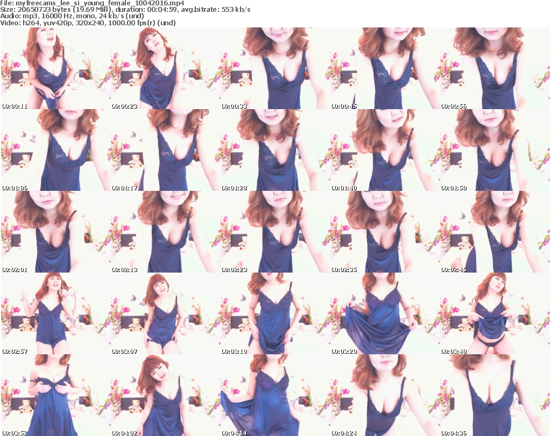Screen dimensions: 551x436
Task: Pick the preview frame at 00:02:13
Action: [x=166, y=232]
